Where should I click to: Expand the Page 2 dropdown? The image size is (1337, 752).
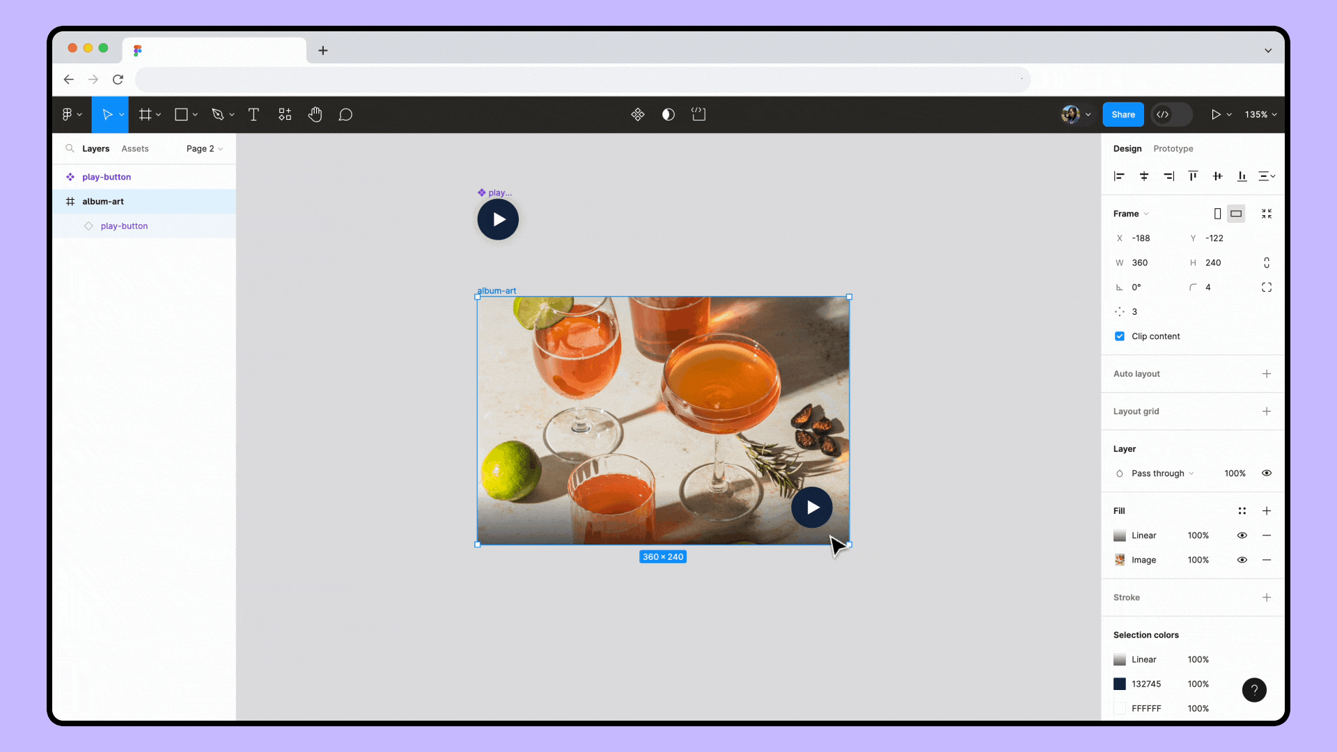point(203,148)
